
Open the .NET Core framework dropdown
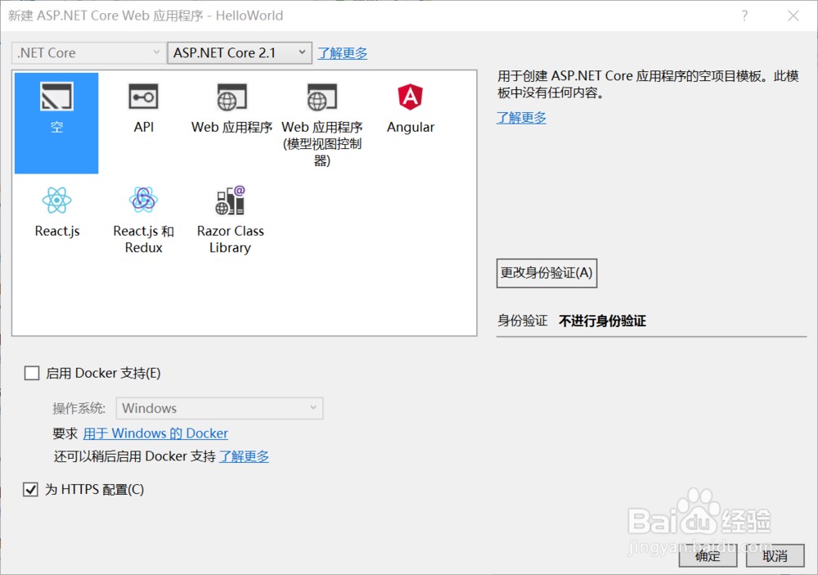pyautogui.click(x=88, y=52)
